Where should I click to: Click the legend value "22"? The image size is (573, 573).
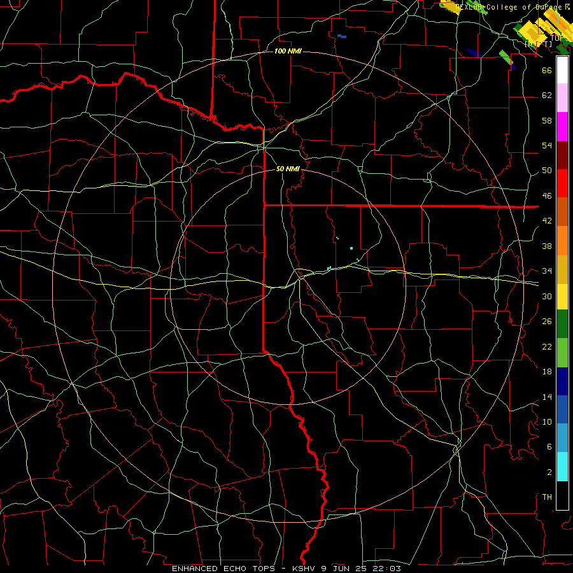click(547, 346)
